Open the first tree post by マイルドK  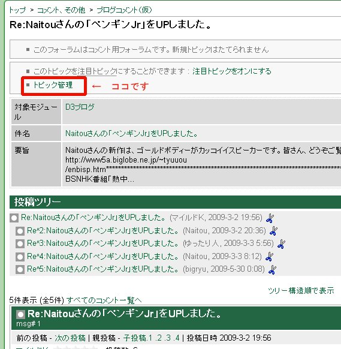pos(93,217)
